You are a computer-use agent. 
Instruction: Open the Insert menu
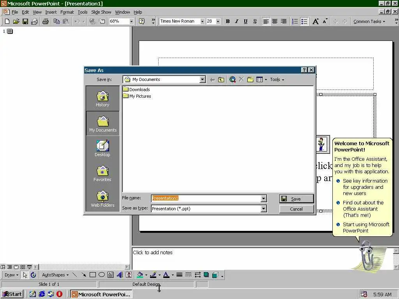pos(51,12)
